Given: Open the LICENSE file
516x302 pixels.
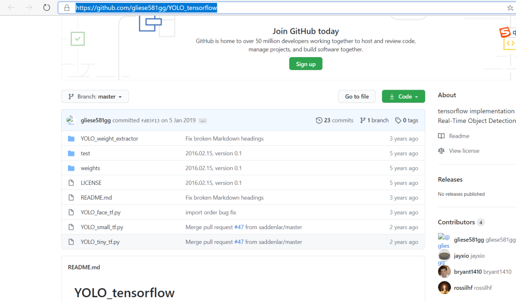Looking at the screenshot, I should click(x=91, y=183).
